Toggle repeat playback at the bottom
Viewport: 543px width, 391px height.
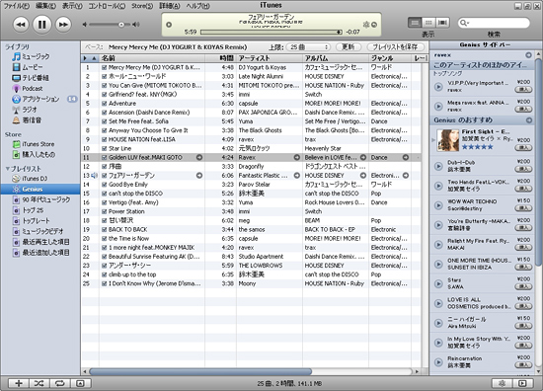60,383
